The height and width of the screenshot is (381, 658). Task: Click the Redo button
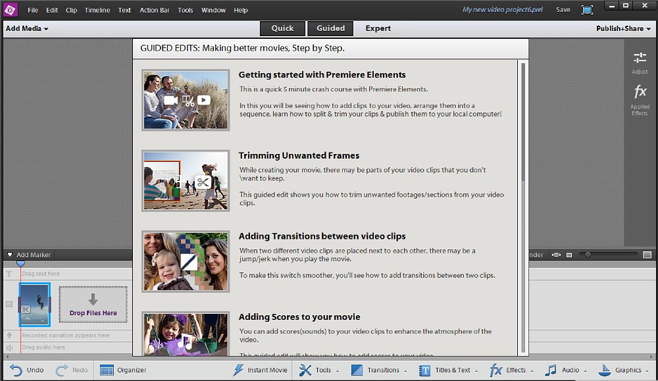72,370
